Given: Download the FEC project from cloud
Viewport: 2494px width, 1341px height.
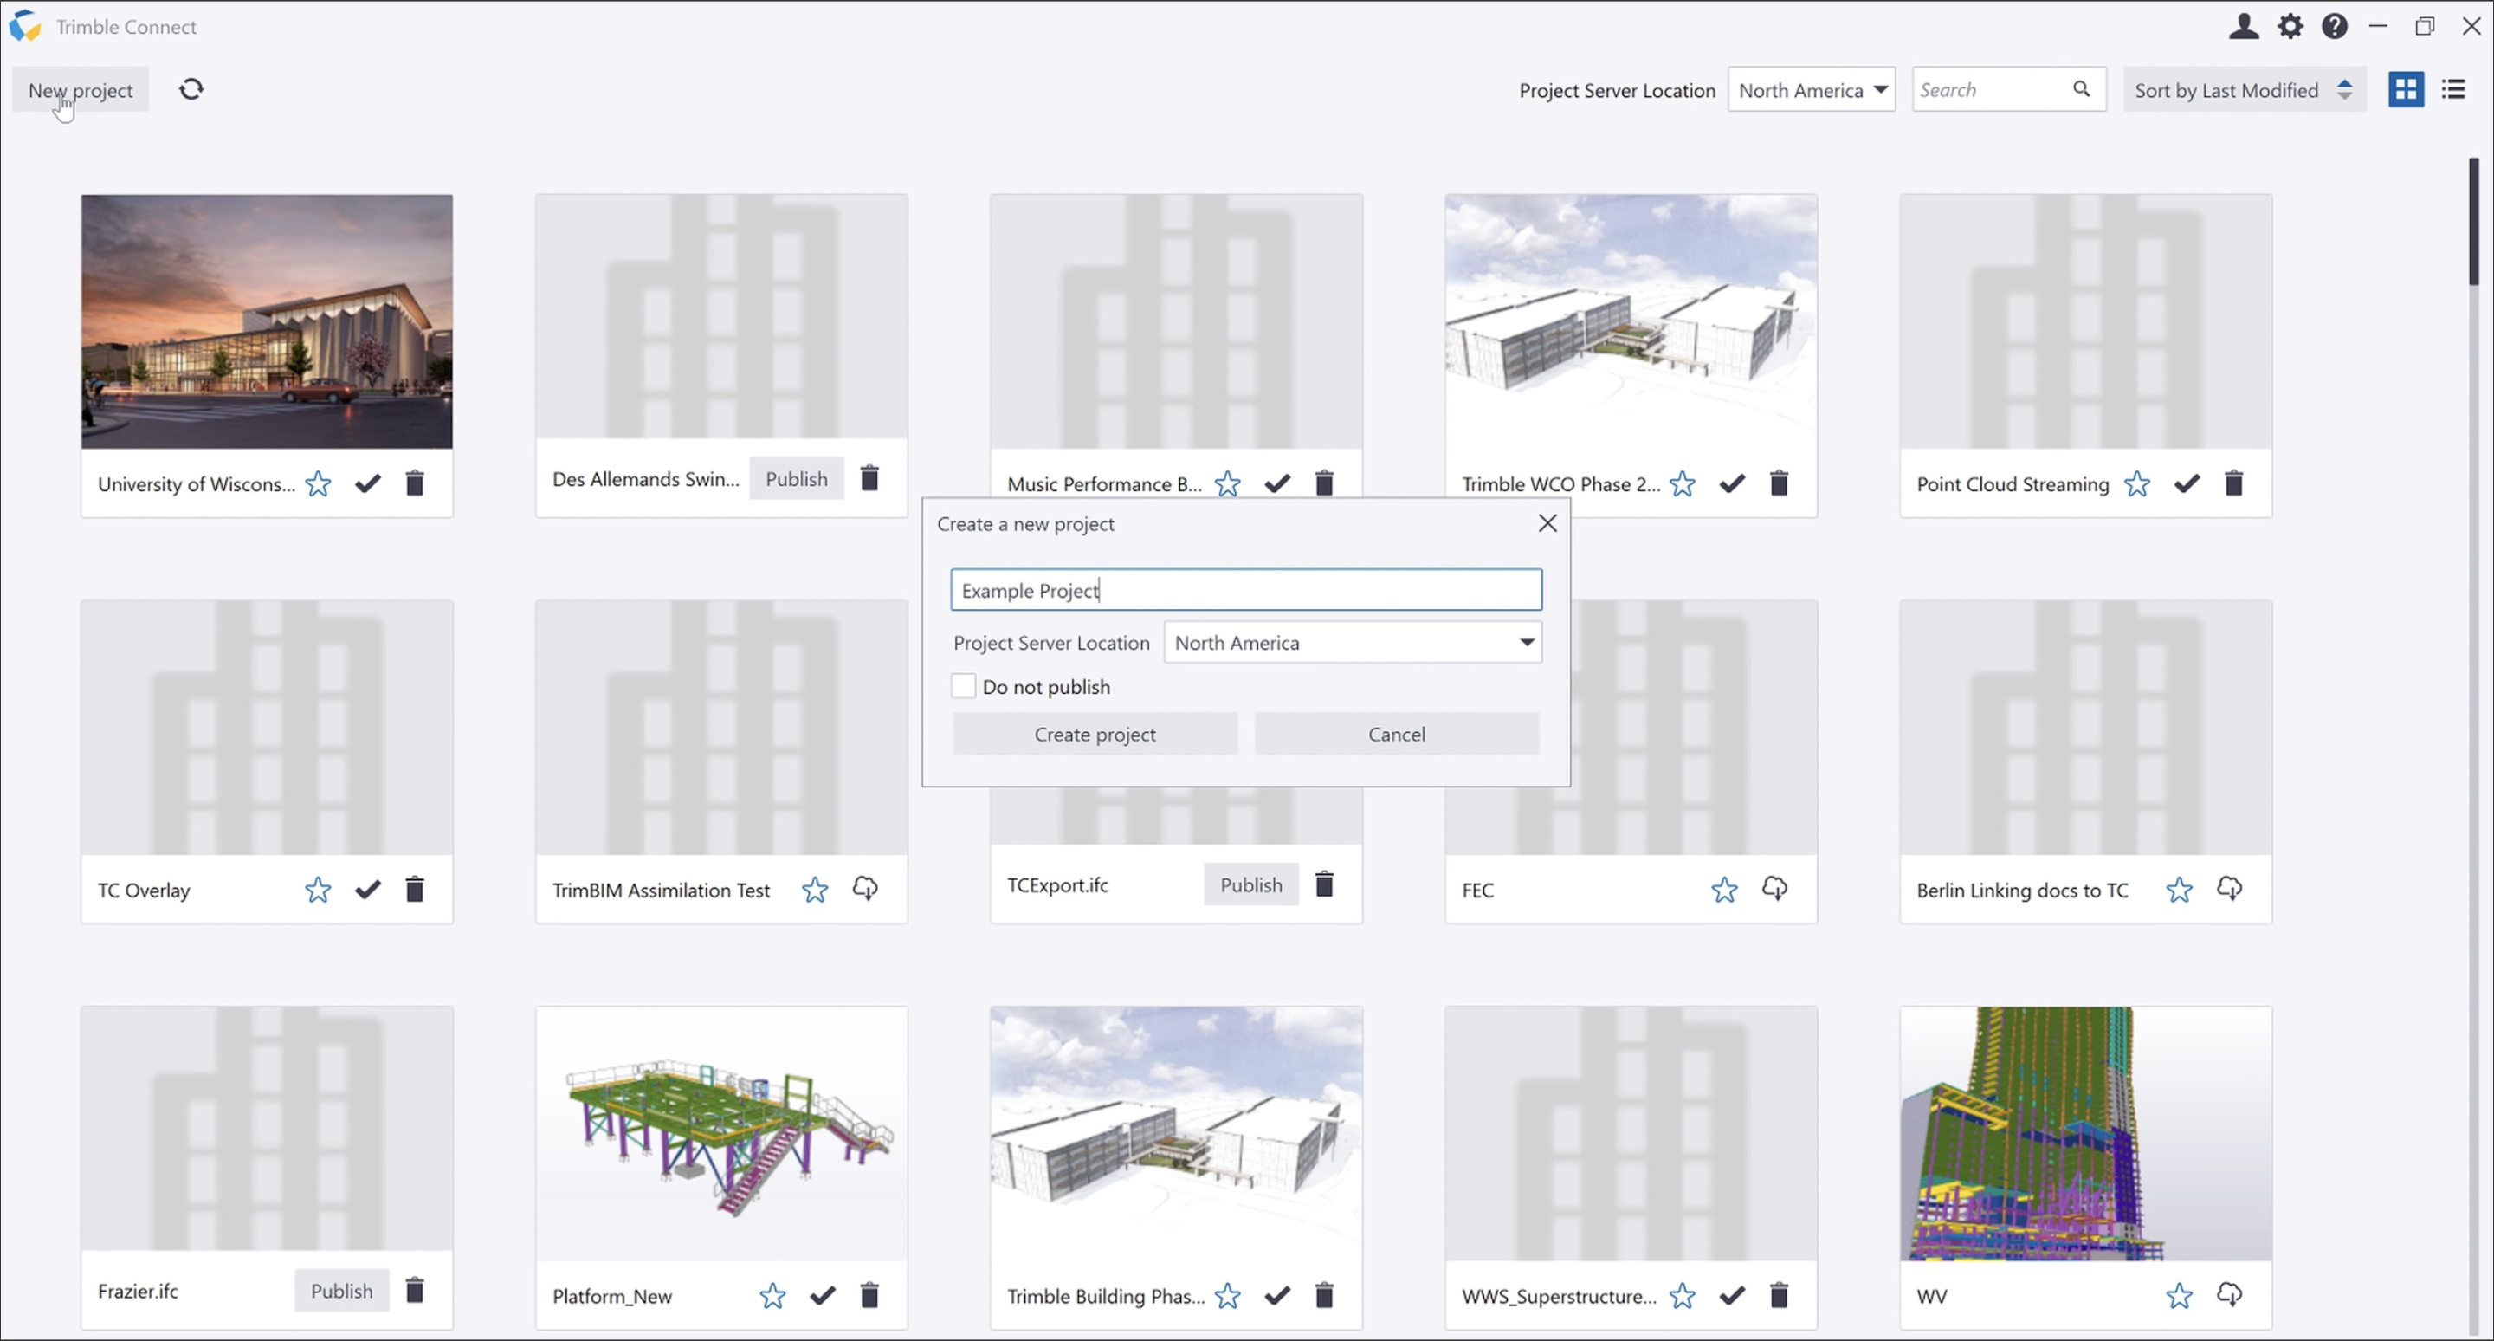Looking at the screenshot, I should (1774, 888).
